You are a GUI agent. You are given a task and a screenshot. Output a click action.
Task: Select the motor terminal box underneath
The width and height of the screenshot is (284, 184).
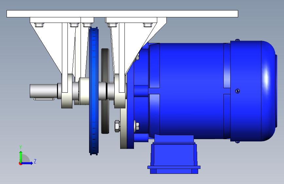pos(174,155)
